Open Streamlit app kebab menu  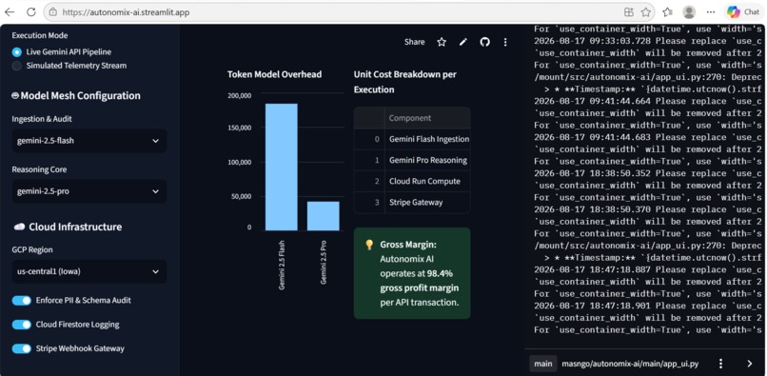[505, 42]
